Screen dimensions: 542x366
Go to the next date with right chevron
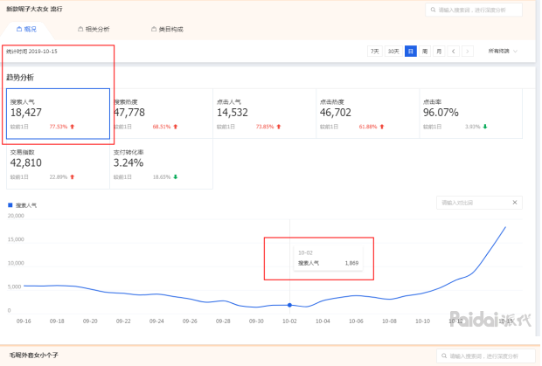click(468, 52)
